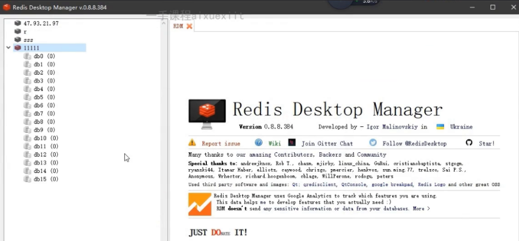Open the Star! link
Screen dimensions: 519x241
point(486,144)
